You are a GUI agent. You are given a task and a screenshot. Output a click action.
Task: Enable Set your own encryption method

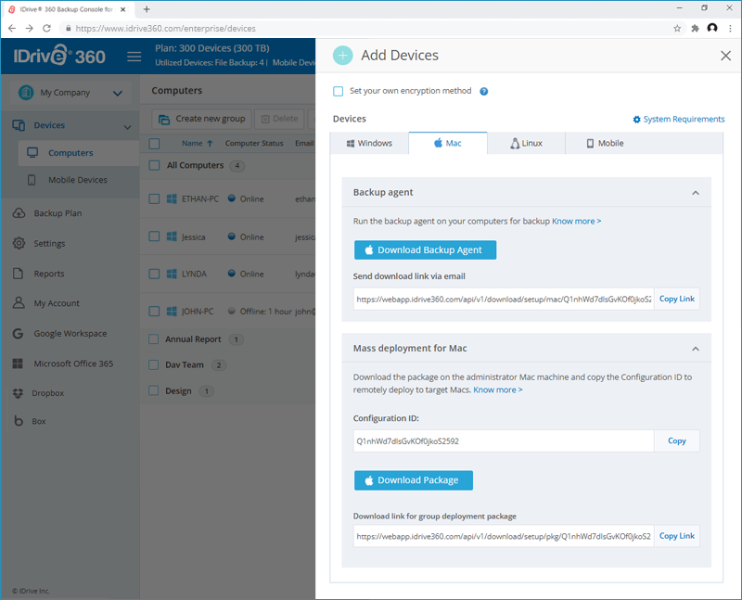pos(339,92)
